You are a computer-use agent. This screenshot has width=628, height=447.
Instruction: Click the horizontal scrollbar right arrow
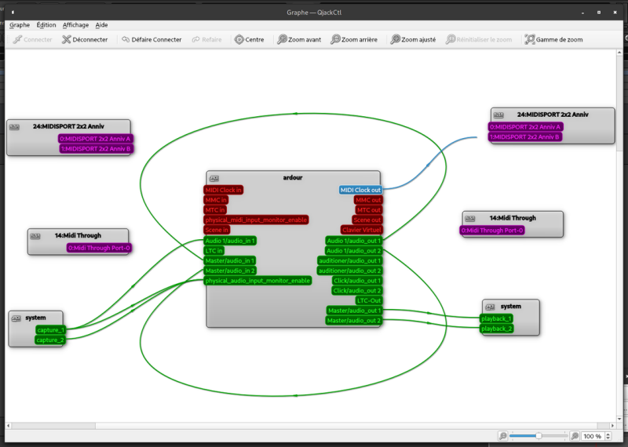[612, 426]
